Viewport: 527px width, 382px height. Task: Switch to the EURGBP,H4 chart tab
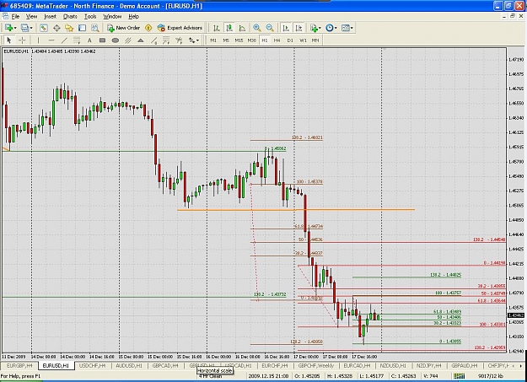click(x=19, y=365)
